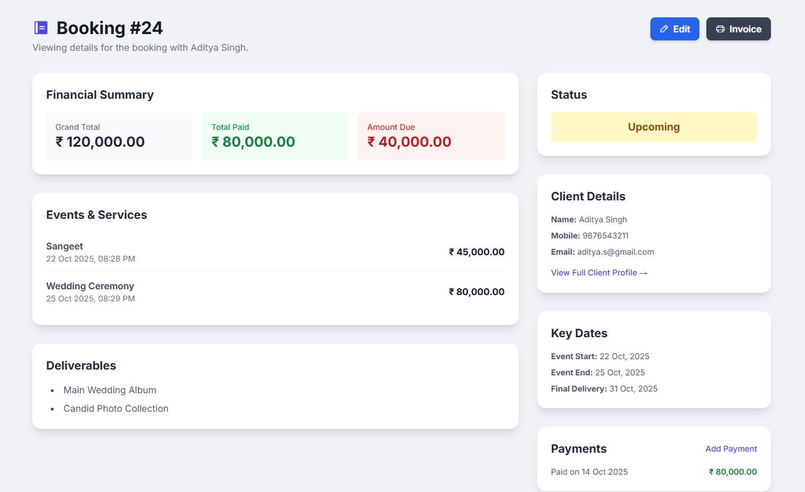The width and height of the screenshot is (805, 492).
Task: Click the Total Paid summary card
Action: click(275, 136)
